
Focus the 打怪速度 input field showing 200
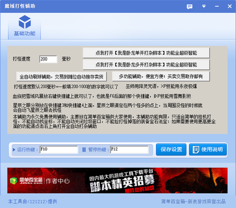coord(48,59)
